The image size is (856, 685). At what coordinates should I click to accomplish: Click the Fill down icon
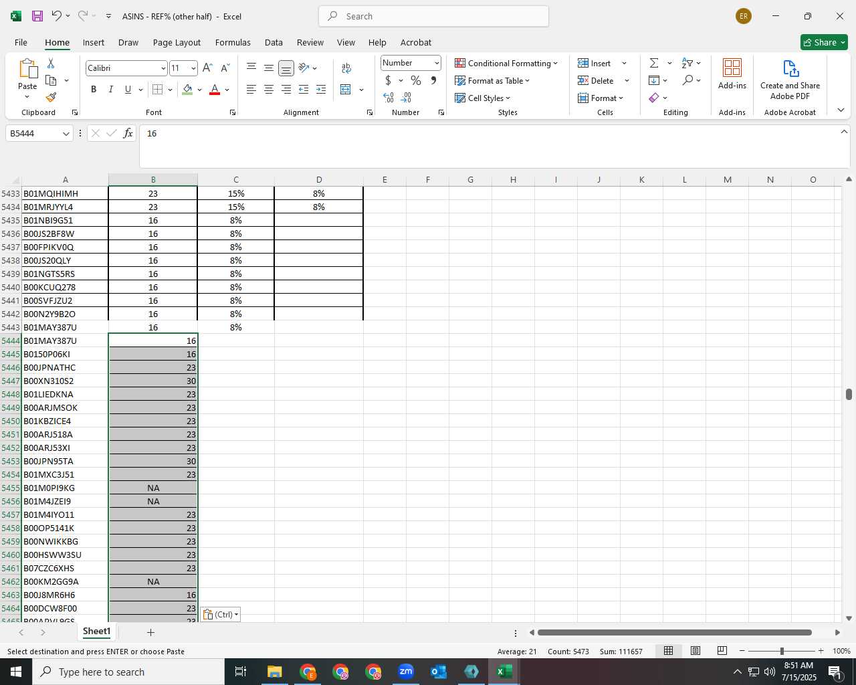[654, 80]
